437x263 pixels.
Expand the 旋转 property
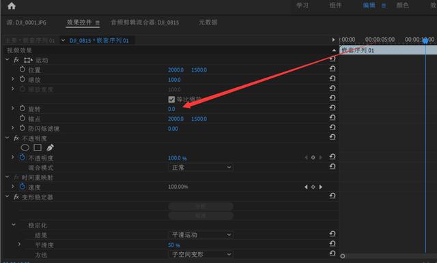pos(12,108)
